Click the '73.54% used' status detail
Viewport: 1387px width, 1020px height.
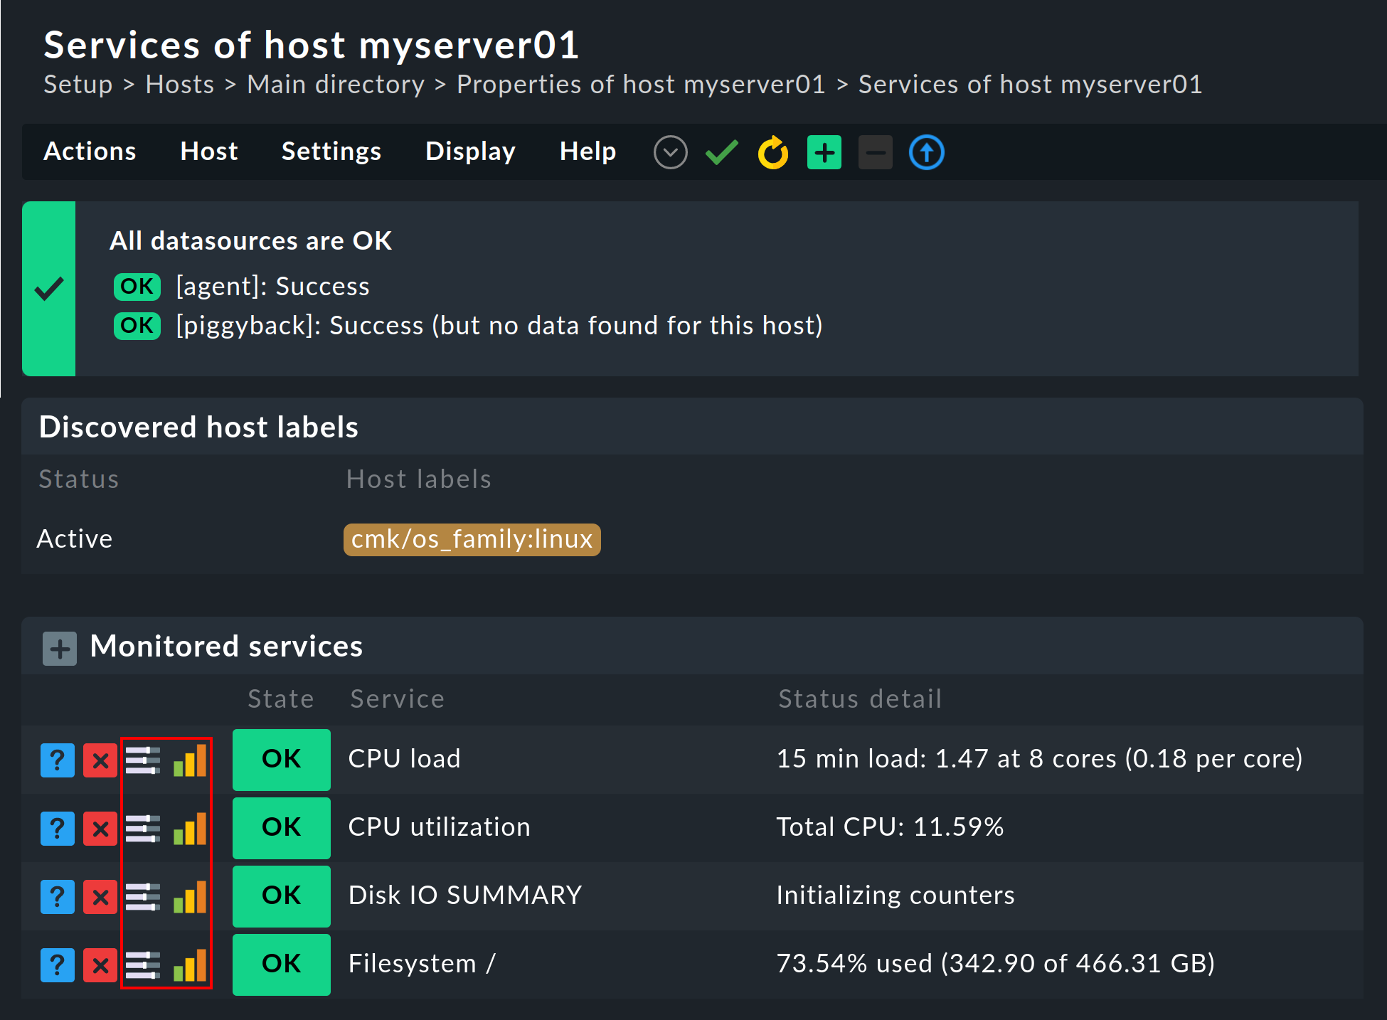[996, 964]
